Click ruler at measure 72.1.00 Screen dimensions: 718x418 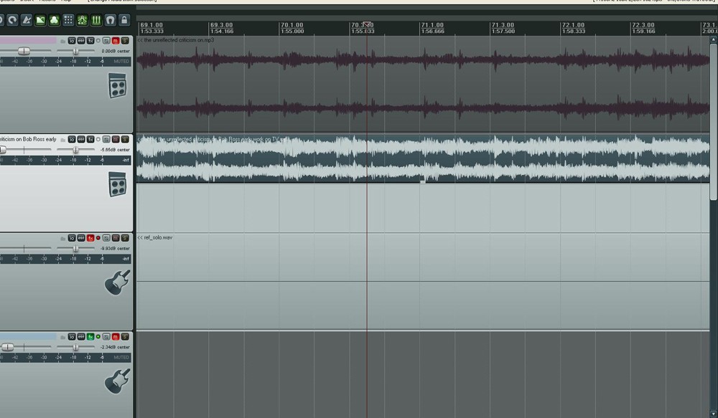point(573,25)
